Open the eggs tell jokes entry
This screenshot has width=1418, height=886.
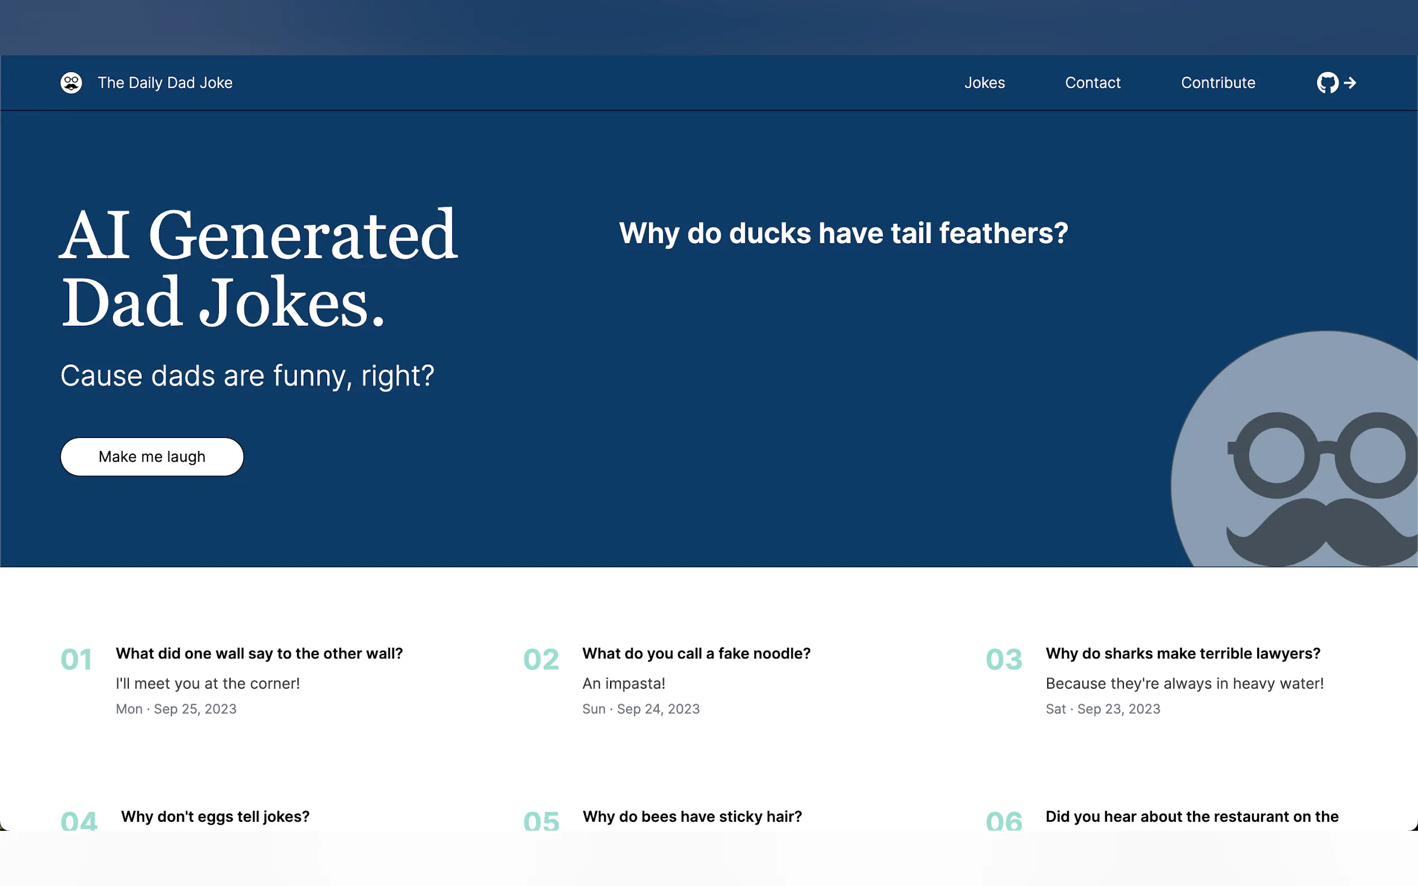[x=215, y=816]
